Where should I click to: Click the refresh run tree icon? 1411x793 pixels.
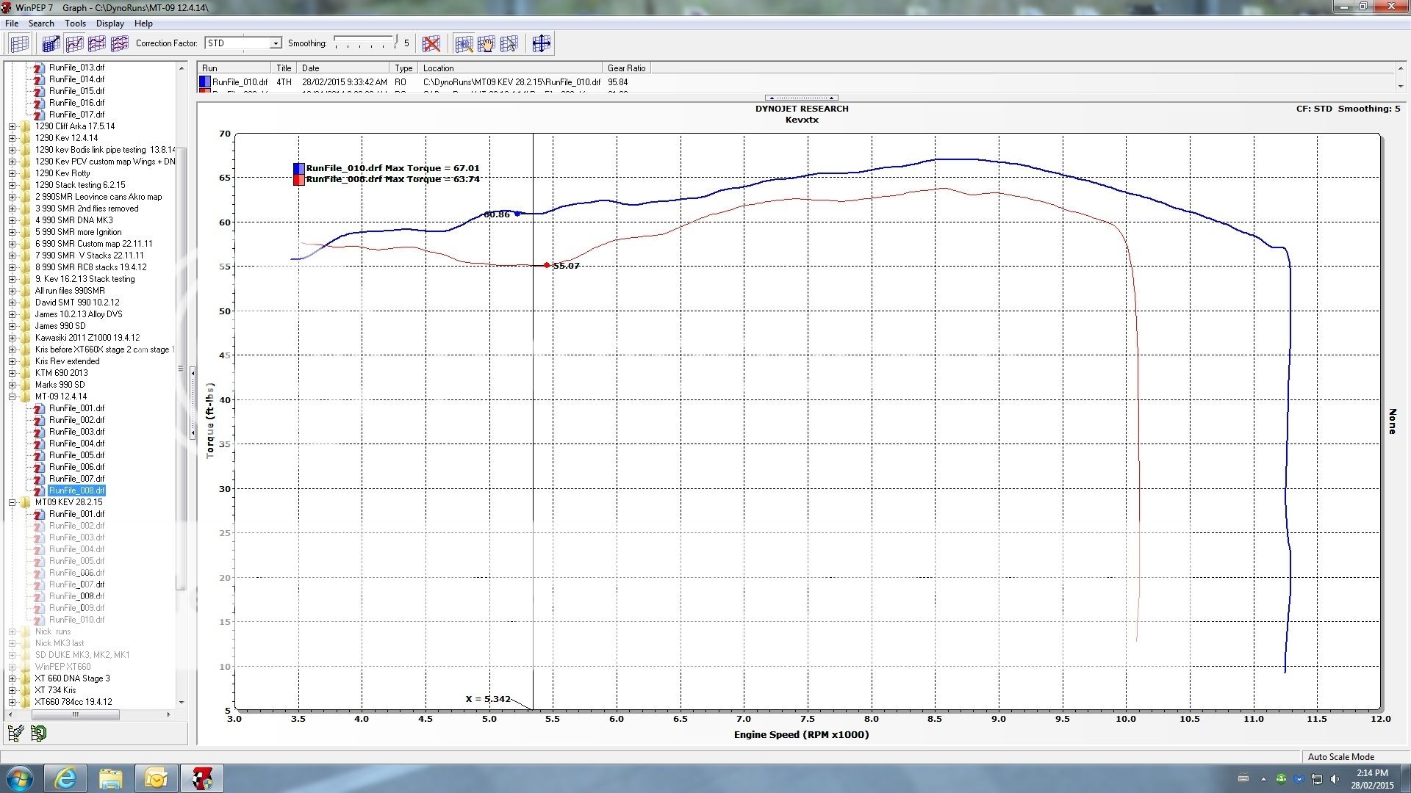tap(37, 733)
